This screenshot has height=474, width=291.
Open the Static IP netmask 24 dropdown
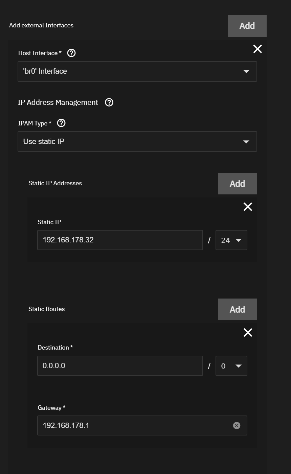pyautogui.click(x=231, y=240)
